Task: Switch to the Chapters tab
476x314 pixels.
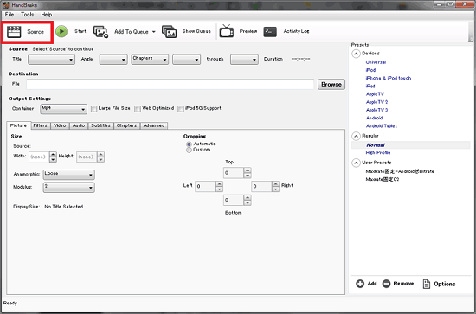Action: [x=127, y=125]
